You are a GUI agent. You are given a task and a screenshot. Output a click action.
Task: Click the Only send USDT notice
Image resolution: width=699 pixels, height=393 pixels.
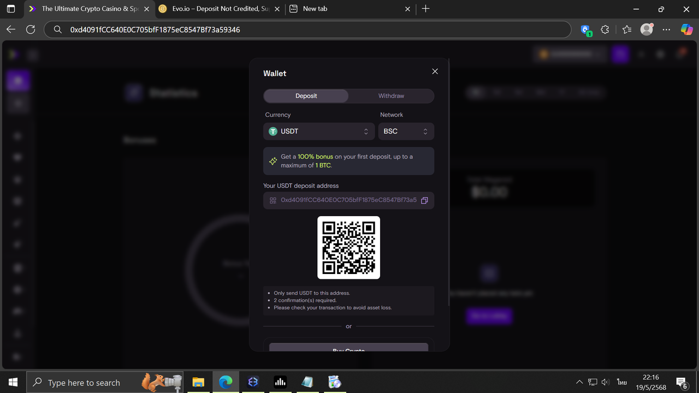pos(312,293)
